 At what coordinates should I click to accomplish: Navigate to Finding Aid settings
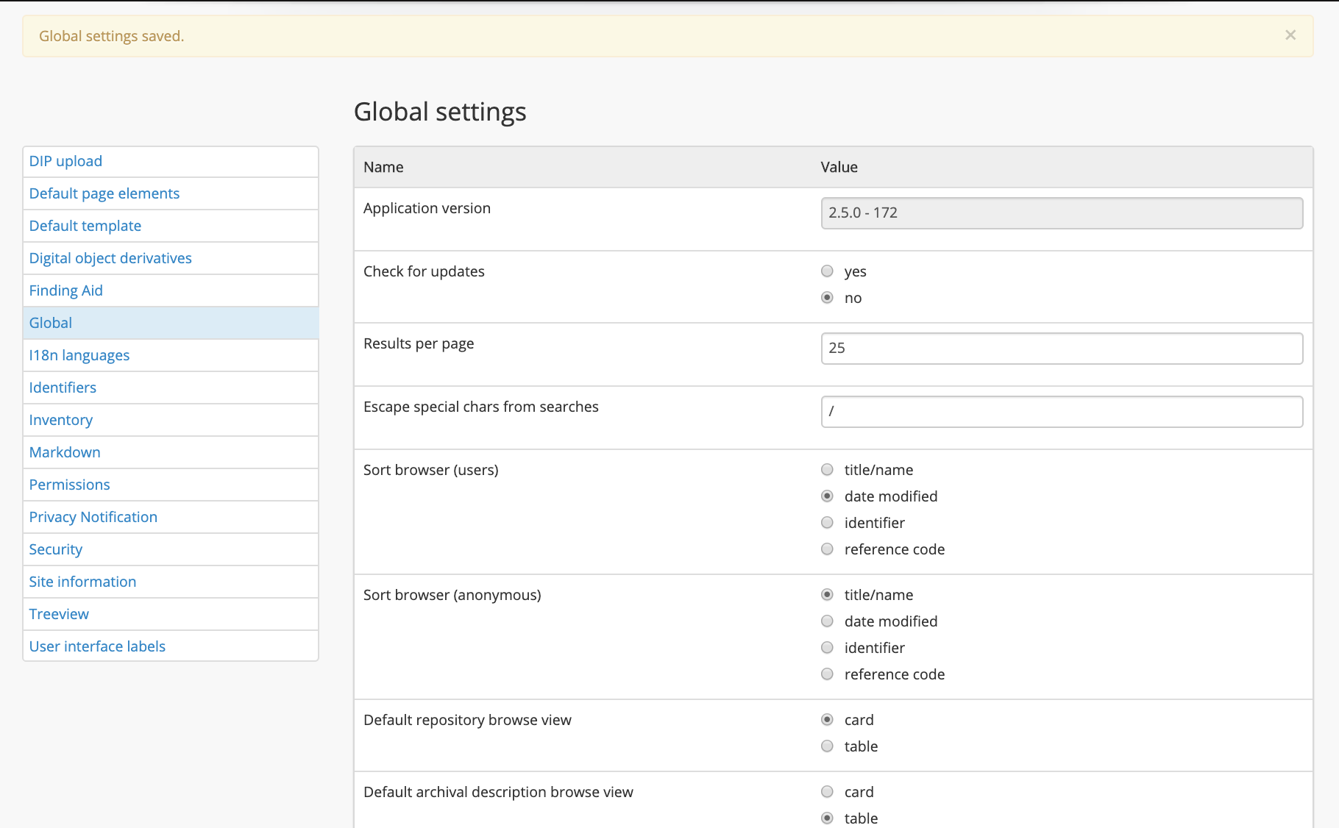[x=66, y=290]
